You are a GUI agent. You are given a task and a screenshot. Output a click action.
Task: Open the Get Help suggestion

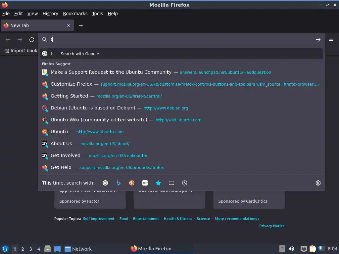tap(181, 167)
